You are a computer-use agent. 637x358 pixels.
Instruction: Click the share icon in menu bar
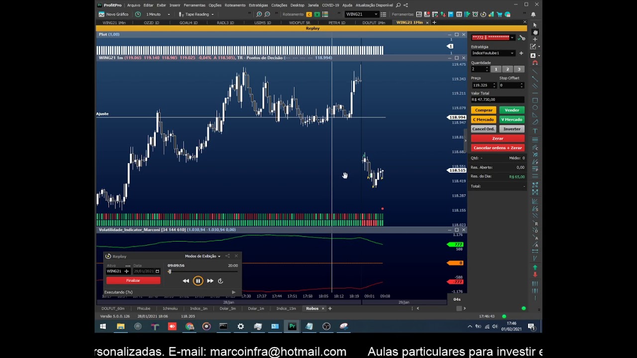(406, 5)
